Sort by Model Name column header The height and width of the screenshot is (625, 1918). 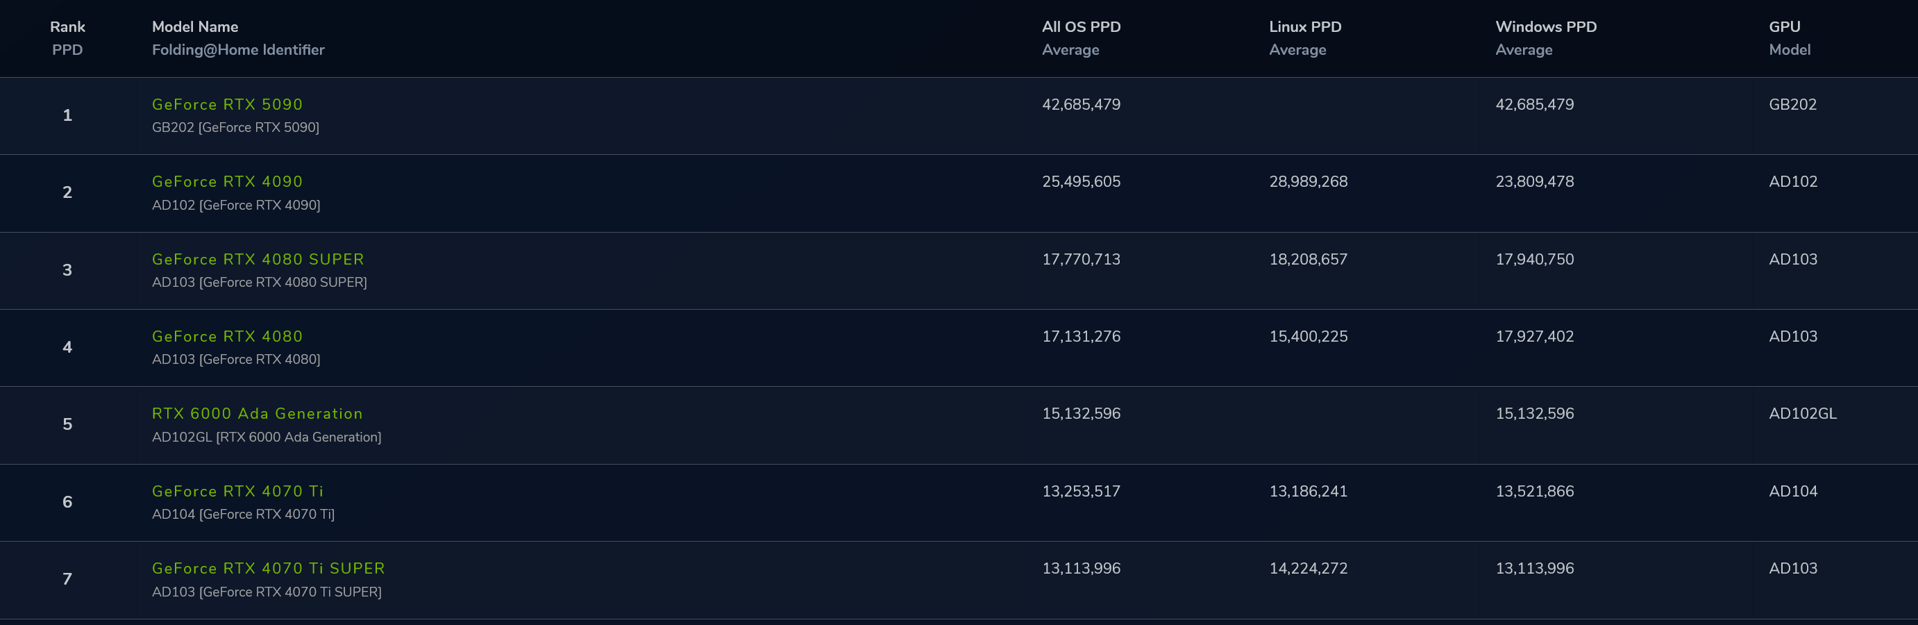[x=195, y=27]
